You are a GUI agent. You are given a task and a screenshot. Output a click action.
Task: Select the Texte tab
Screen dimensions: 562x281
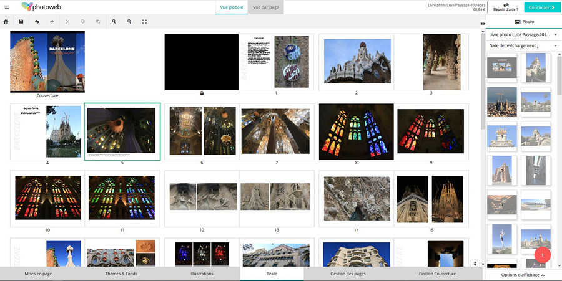pyautogui.click(x=272, y=274)
